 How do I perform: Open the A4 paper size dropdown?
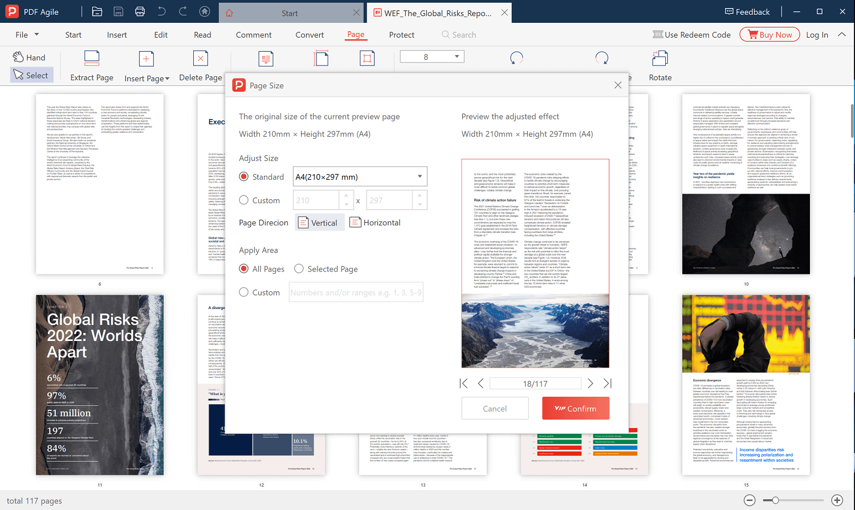360,176
